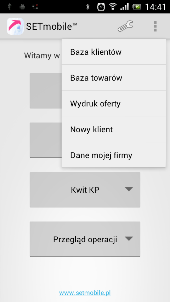Image resolution: width=170 pixels, height=302 pixels.
Task: Tap the alarm clock status icon
Action: coord(101,7)
